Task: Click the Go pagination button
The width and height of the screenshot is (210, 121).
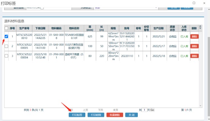Action: point(152,110)
